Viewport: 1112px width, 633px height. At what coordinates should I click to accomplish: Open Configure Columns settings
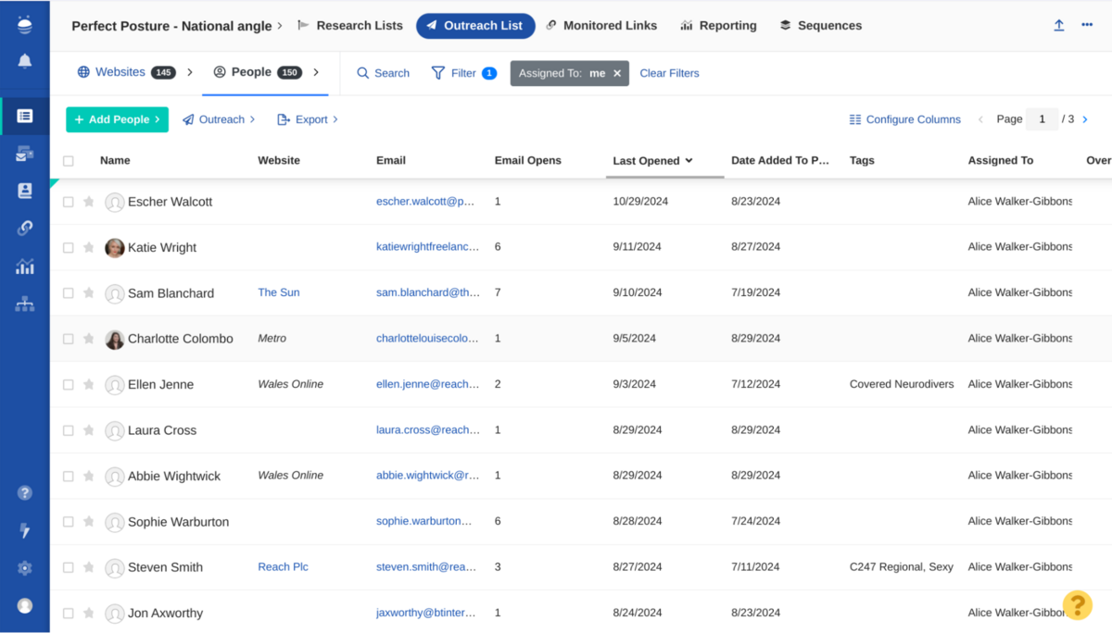pyautogui.click(x=904, y=119)
